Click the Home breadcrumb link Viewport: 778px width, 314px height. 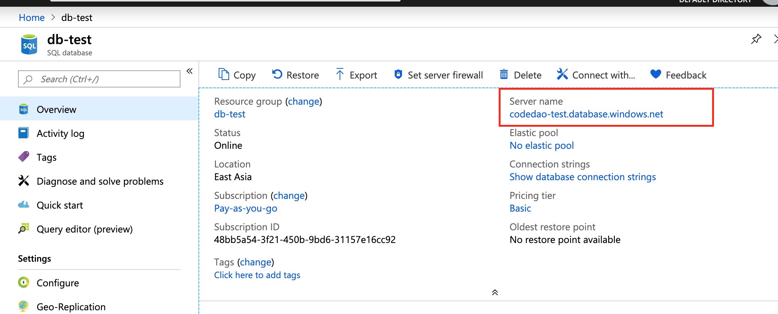[x=32, y=18]
